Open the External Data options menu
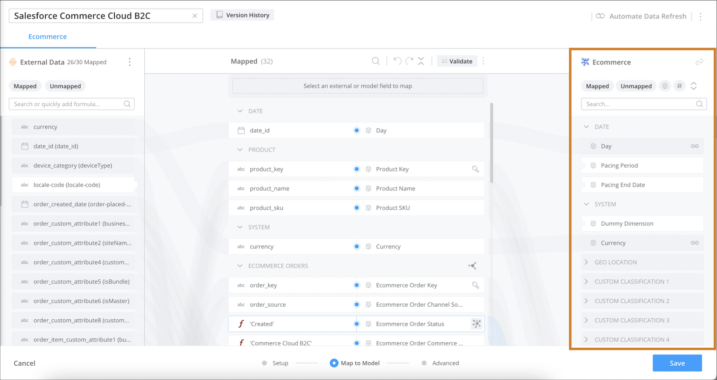Image resolution: width=717 pixels, height=380 pixels. click(x=130, y=62)
